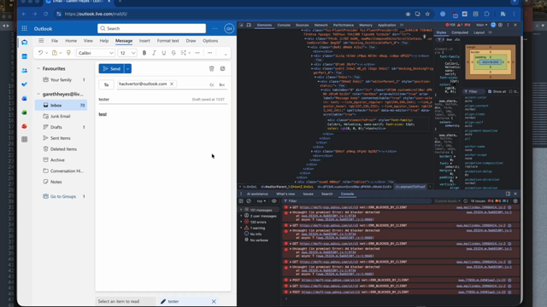
Task: Open the More apps icon in sidebar
Action: click(24, 139)
